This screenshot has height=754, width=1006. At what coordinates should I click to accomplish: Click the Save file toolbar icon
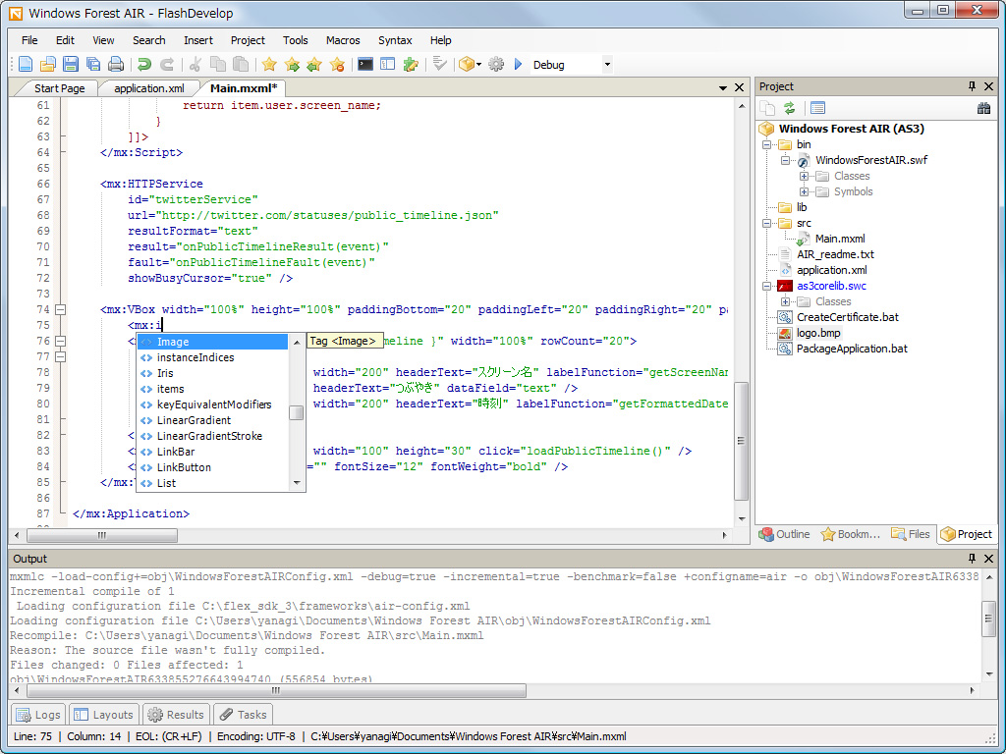[71, 65]
